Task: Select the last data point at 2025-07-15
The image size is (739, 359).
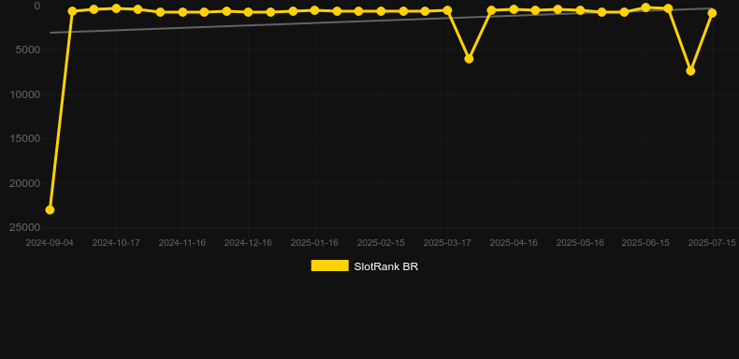Action: (712, 13)
